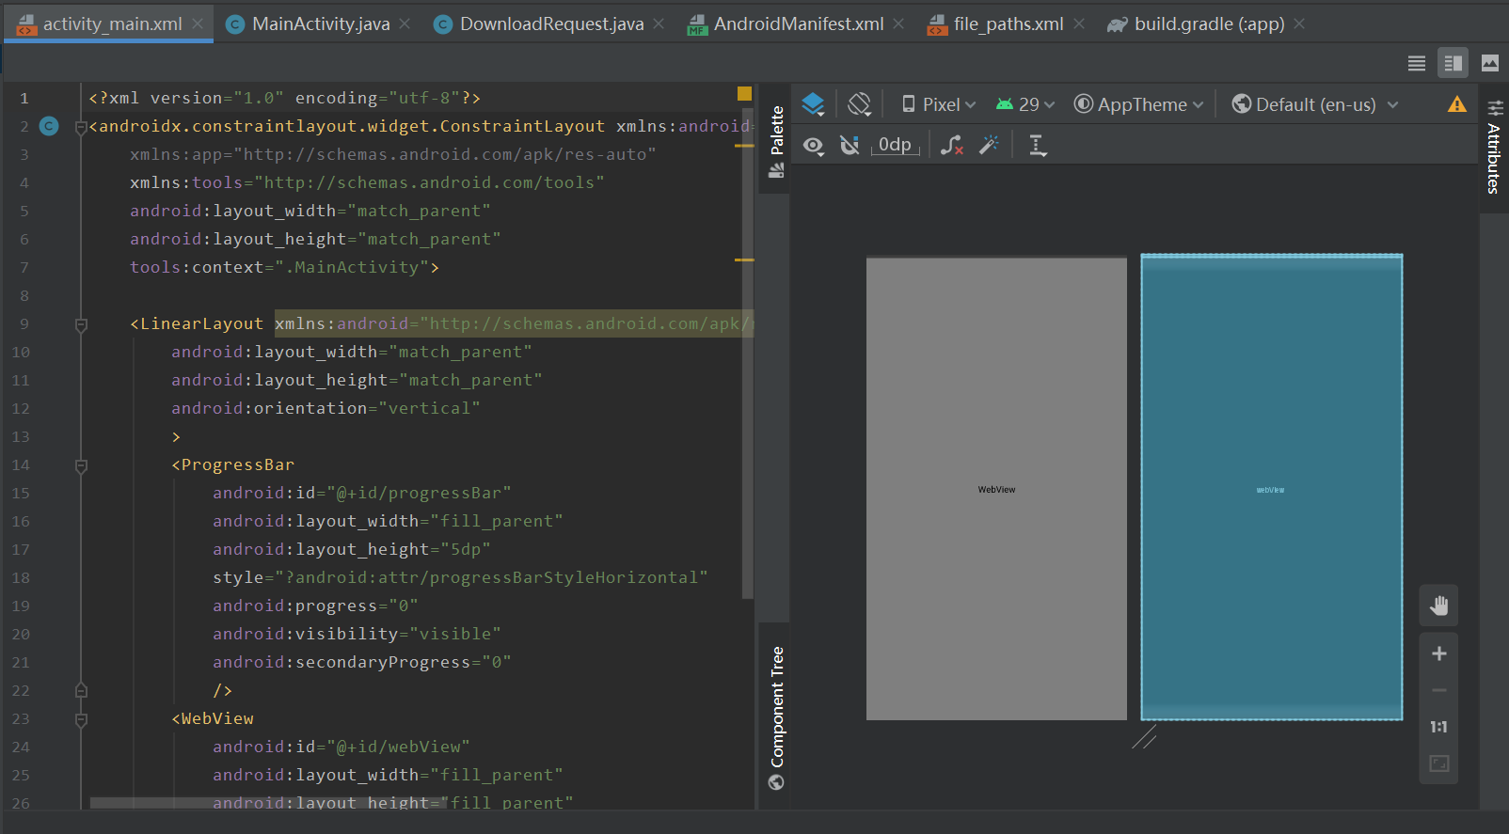Open the MainActivity.java tab

pos(321,24)
